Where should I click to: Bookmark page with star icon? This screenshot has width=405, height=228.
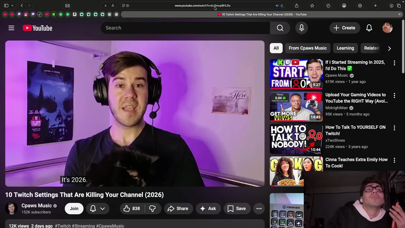(312, 5)
